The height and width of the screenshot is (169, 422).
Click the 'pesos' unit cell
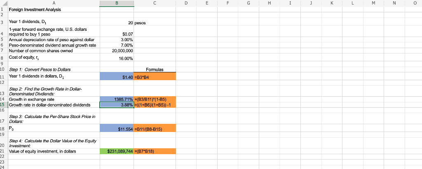click(x=155, y=22)
